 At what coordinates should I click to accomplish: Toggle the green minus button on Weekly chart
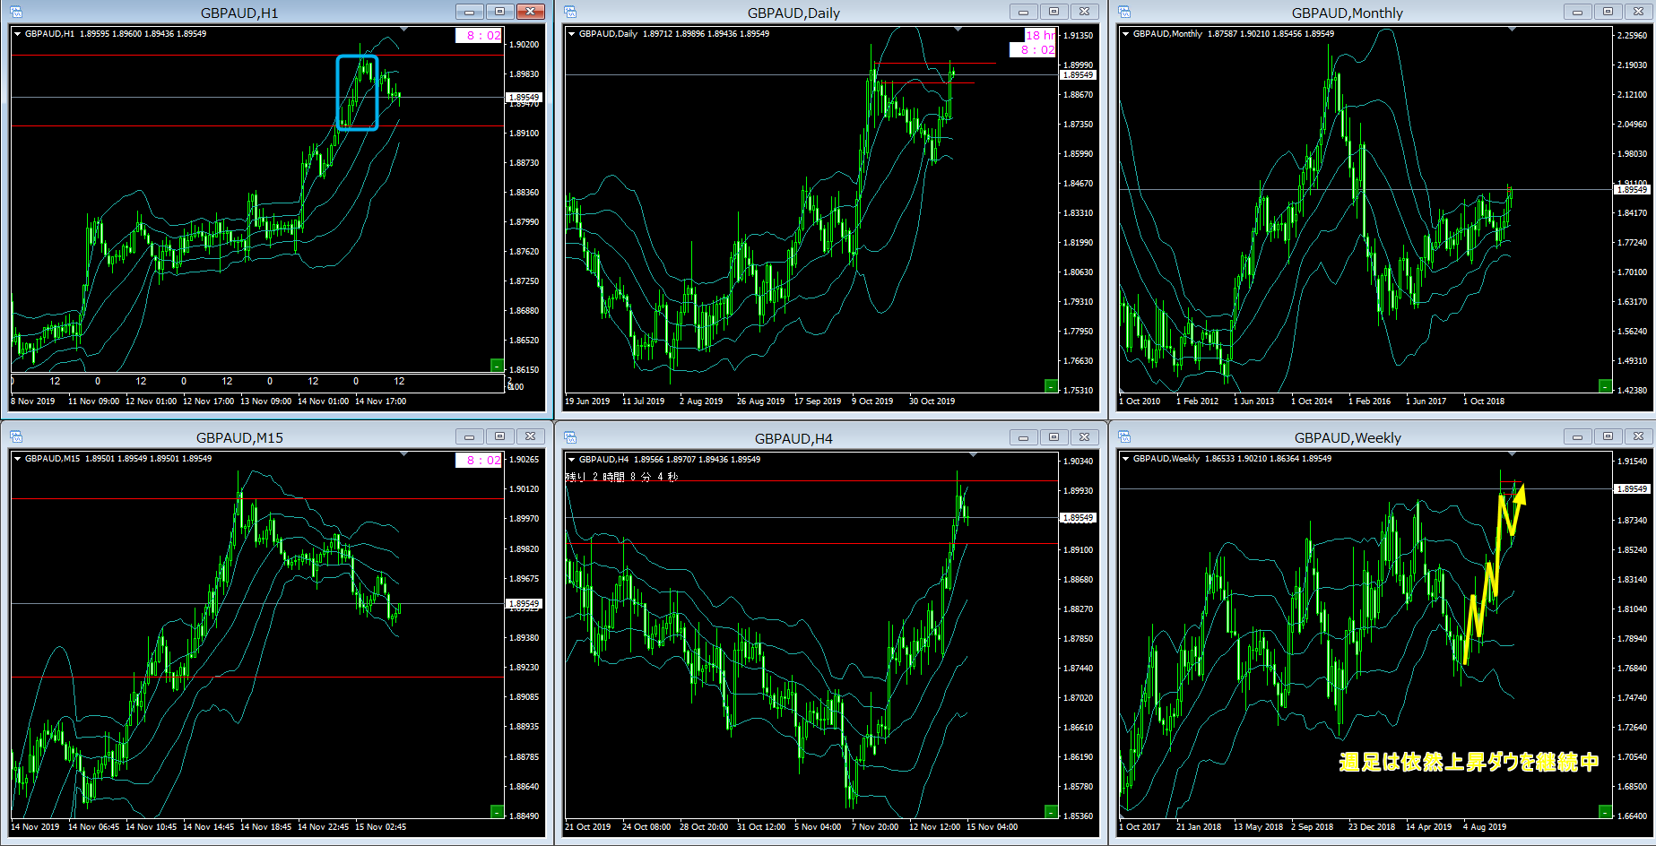pyautogui.click(x=1605, y=811)
